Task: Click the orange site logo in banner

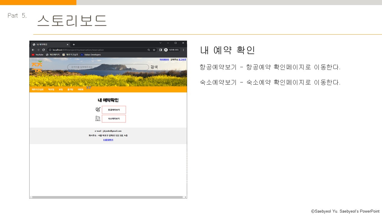Action: 37,66
